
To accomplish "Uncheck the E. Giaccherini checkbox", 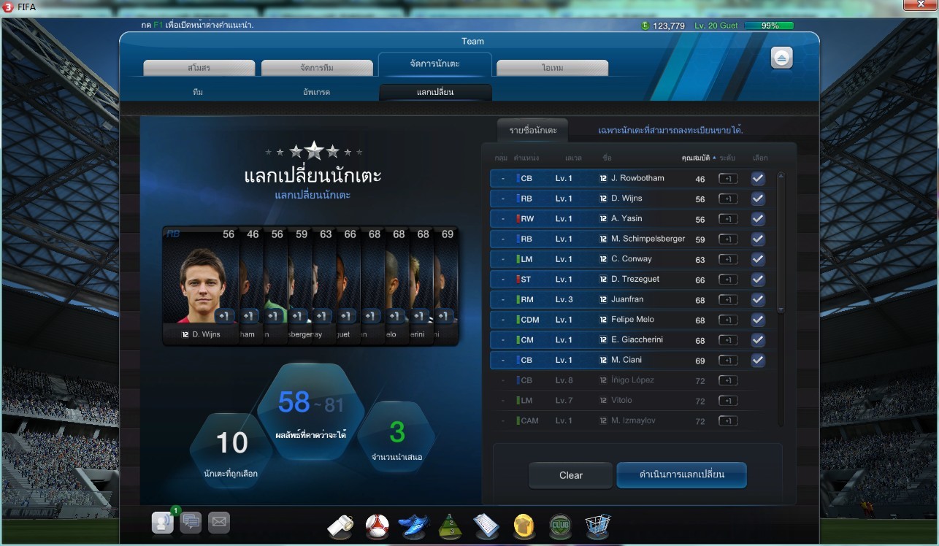I will 758,340.
